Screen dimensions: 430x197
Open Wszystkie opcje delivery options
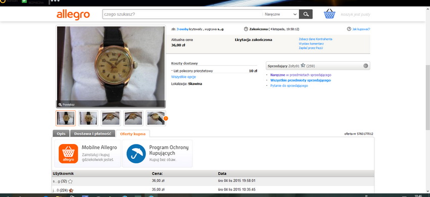pos(183,77)
